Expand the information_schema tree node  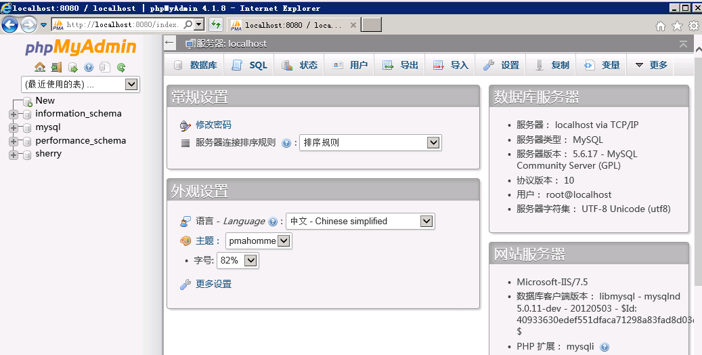(14, 114)
